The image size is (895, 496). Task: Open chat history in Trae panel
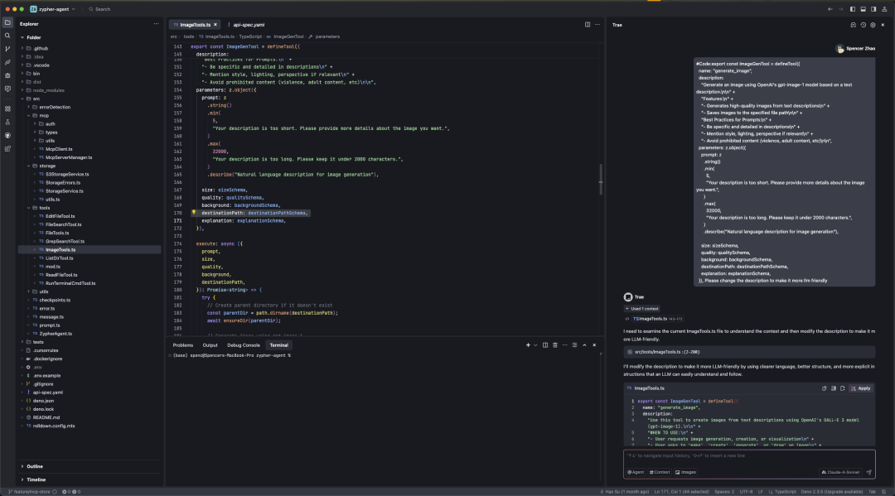pos(863,25)
